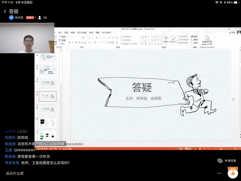Click the decrease font size icon

92,38
